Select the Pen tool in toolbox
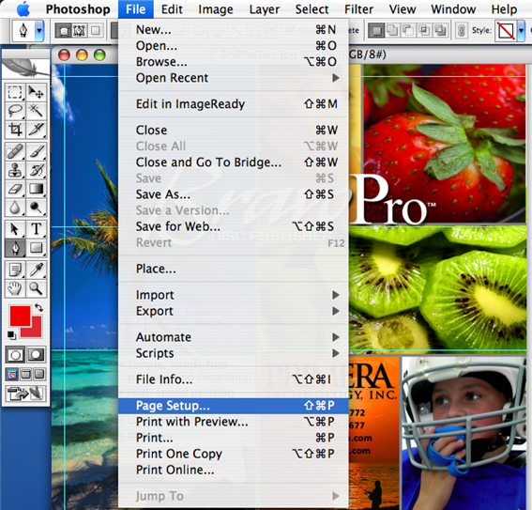 (15, 248)
